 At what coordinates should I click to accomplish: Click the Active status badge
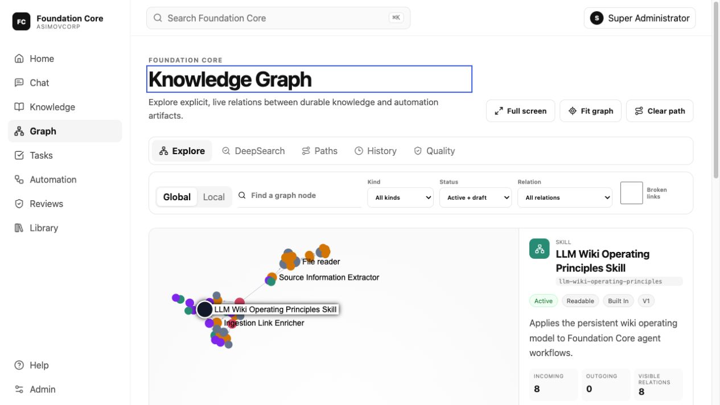pyautogui.click(x=544, y=301)
